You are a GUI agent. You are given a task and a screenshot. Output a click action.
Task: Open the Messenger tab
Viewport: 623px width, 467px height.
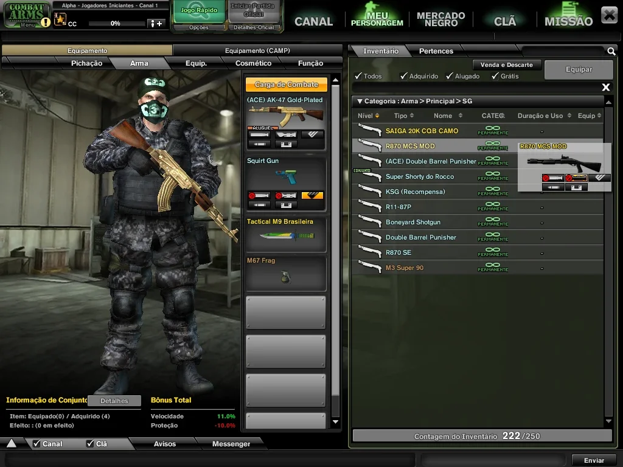click(231, 443)
